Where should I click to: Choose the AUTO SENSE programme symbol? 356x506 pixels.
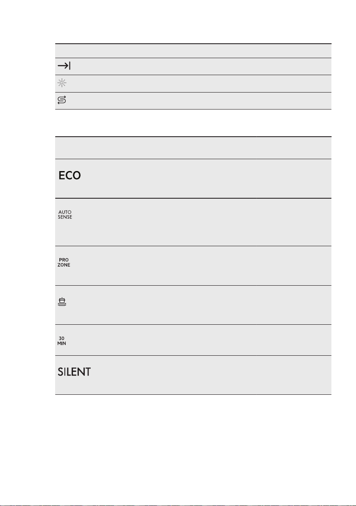65,215
